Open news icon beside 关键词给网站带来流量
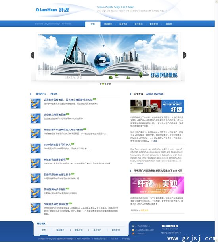Viewport: 218px width, 242px height. click(36, 208)
